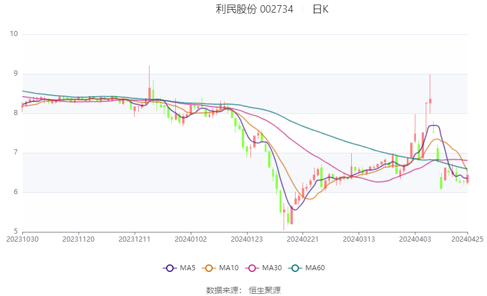Click the 10 price axis label
Viewport: 487px width, 296px height.
(14, 34)
